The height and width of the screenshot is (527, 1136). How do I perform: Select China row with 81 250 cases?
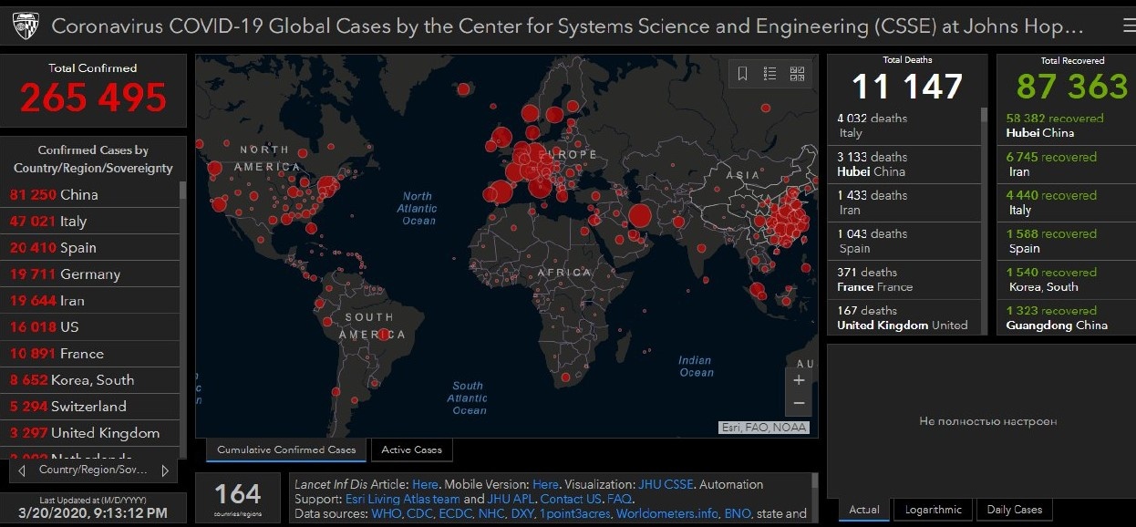pyautogui.click(x=90, y=194)
